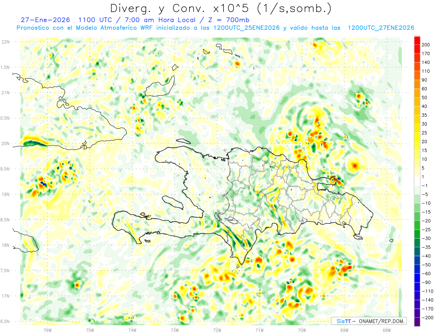Viewport: 434px width, 335px height.
Task: Click the initialization time '1200UTC_25ENE2026'
Action: [x=246, y=28]
